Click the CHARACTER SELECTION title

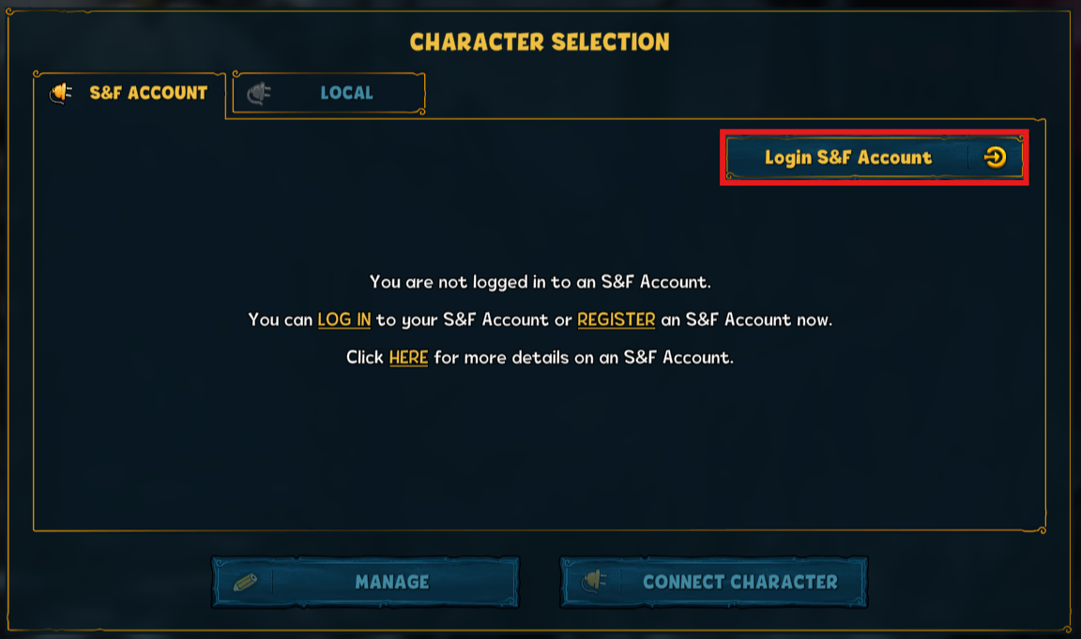[540, 42]
